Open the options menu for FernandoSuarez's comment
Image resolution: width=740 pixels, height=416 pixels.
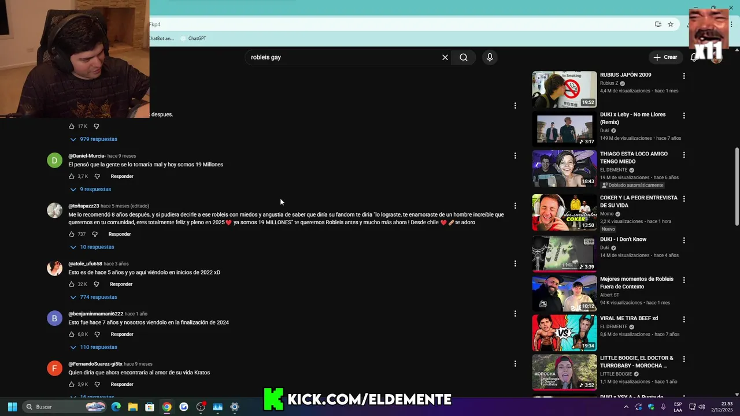tap(515, 364)
